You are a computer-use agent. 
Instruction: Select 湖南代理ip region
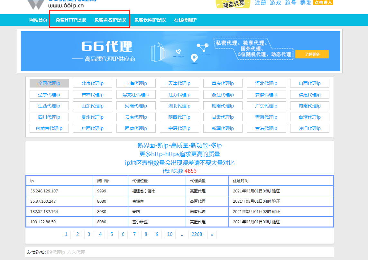223,106
